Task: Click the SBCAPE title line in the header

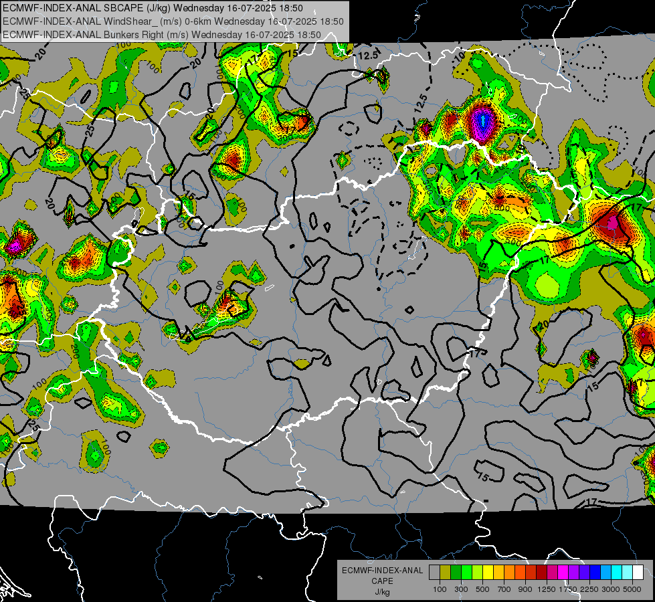Action: click(x=153, y=8)
